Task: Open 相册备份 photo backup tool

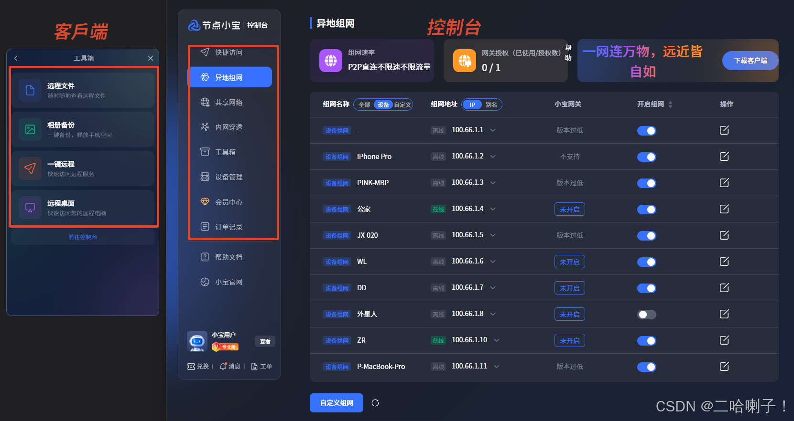Action: pyautogui.click(x=83, y=129)
